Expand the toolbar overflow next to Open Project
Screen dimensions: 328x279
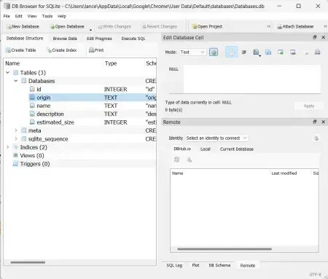269,26
